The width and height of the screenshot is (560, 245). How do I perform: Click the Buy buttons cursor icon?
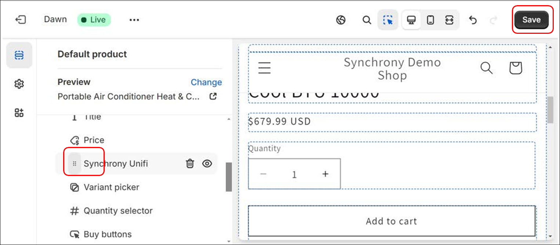[x=75, y=234]
